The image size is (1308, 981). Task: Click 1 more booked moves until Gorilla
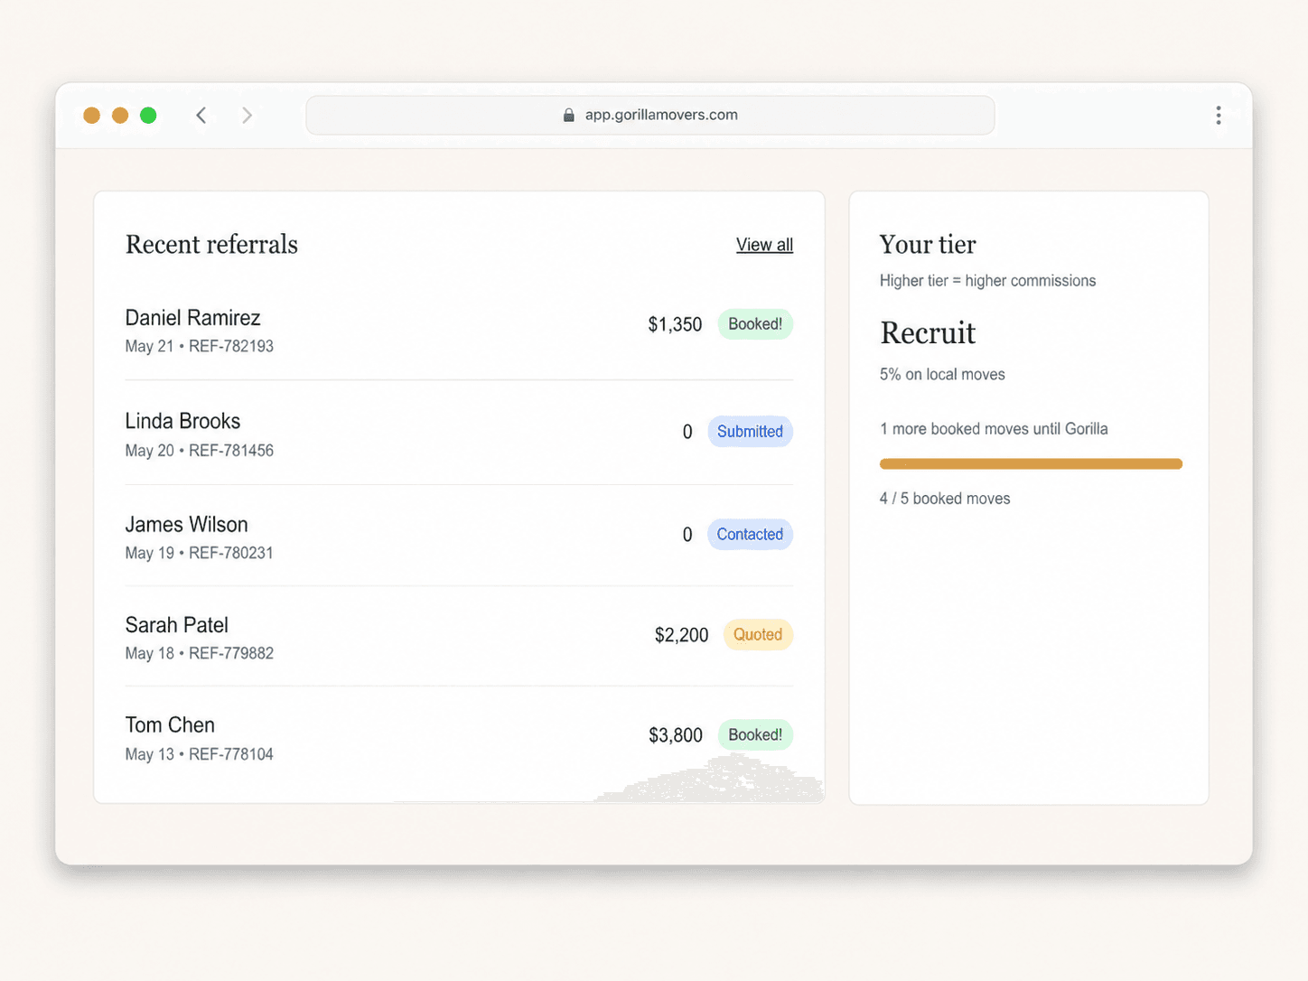click(x=994, y=429)
